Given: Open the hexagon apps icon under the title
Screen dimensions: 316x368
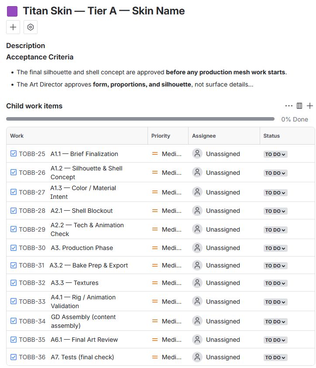Looking at the screenshot, I should pyautogui.click(x=31, y=27).
